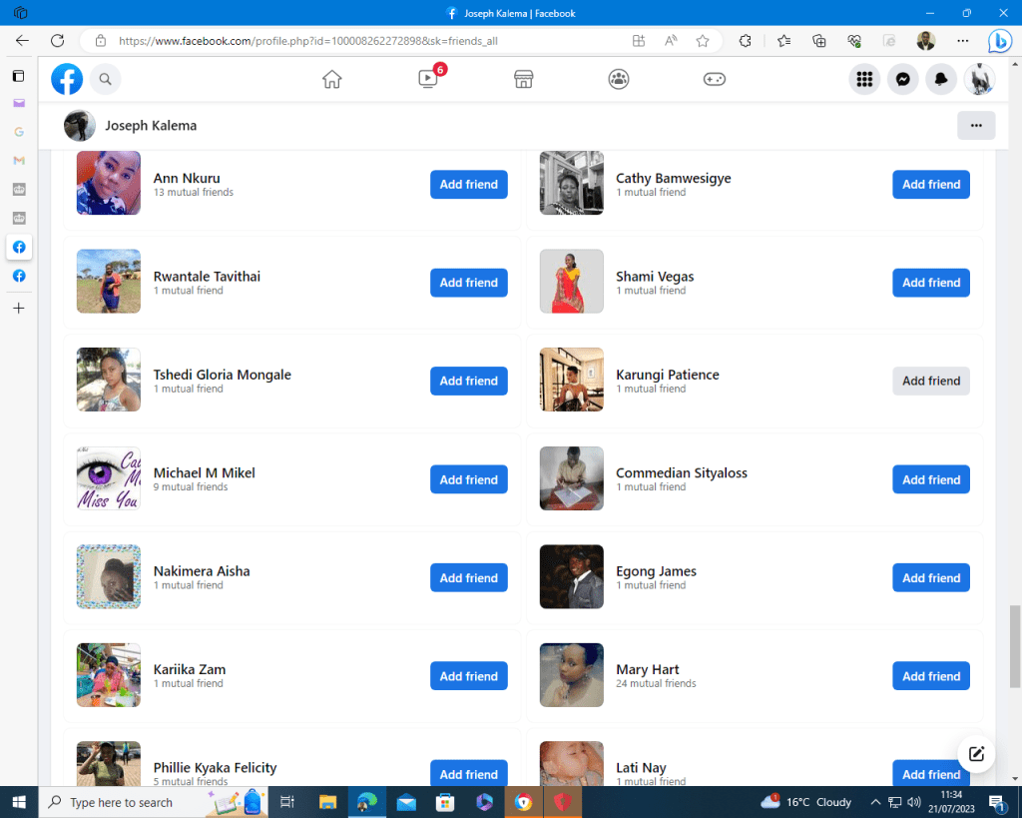Open the three-dot profile options menu
This screenshot has width=1022, height=818.
point(975,126)
